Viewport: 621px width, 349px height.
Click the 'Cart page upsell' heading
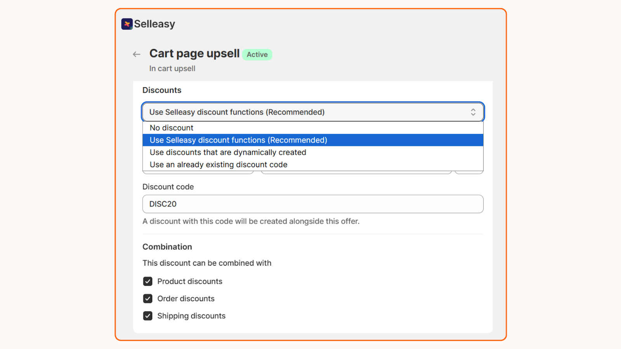tap(194, 54)
